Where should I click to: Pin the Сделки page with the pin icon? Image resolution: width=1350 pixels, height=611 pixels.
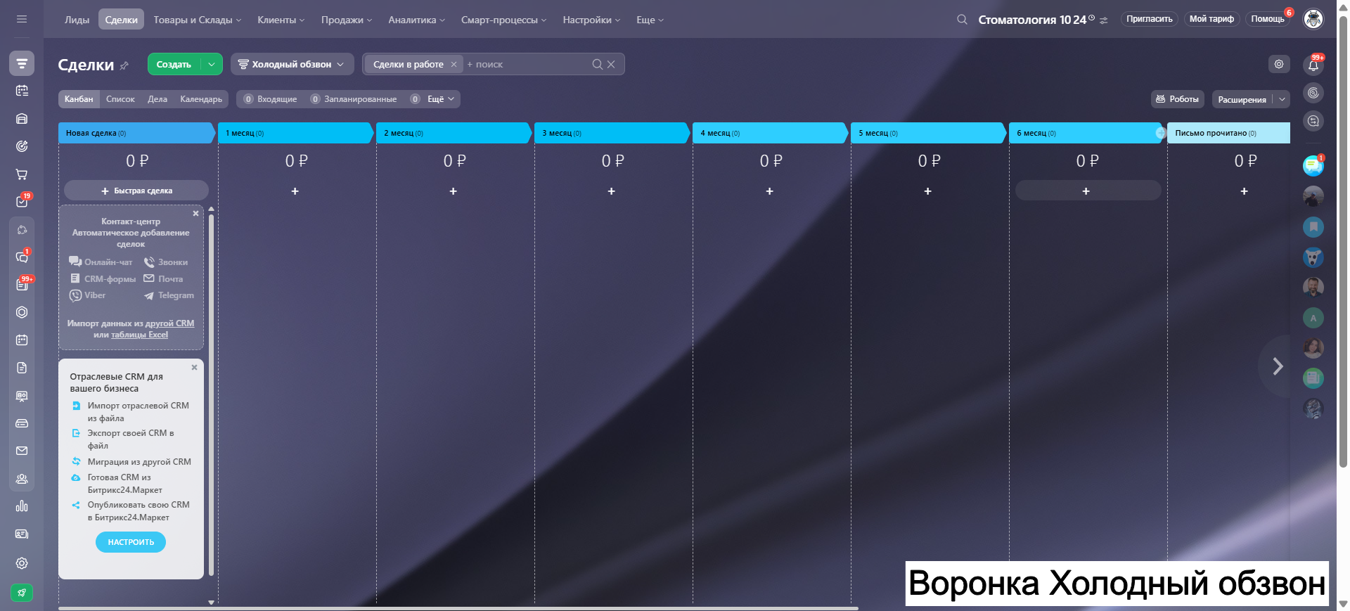pyautogui.click(x=124, y=65)
